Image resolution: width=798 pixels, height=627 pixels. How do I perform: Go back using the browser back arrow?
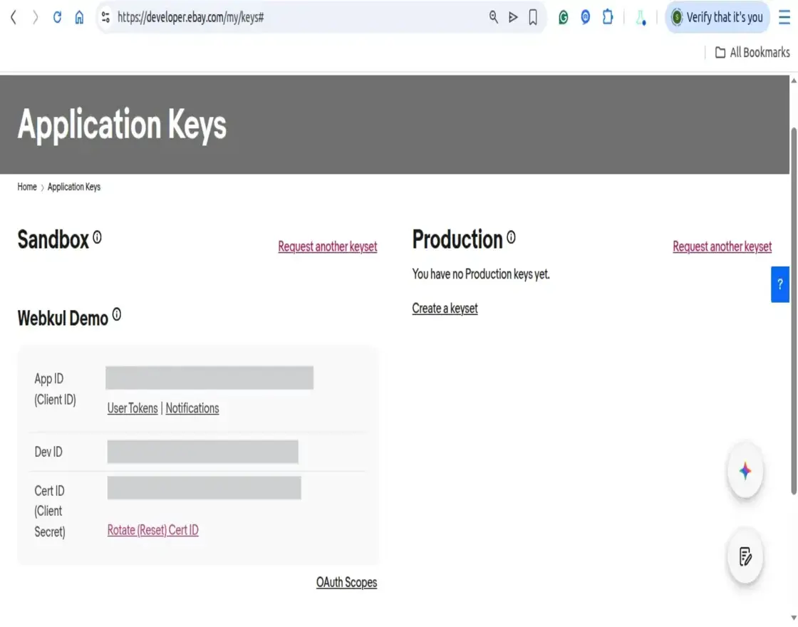(14, 17)
